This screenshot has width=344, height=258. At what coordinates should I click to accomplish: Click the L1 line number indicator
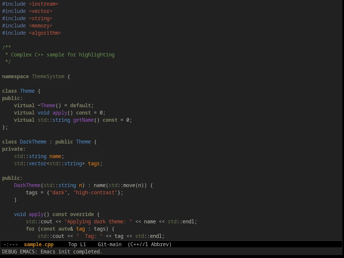[83, 244]
